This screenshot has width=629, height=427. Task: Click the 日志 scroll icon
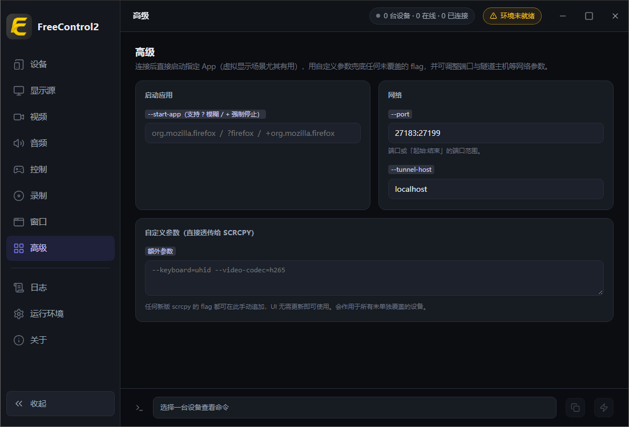click(x=18, y=287)
